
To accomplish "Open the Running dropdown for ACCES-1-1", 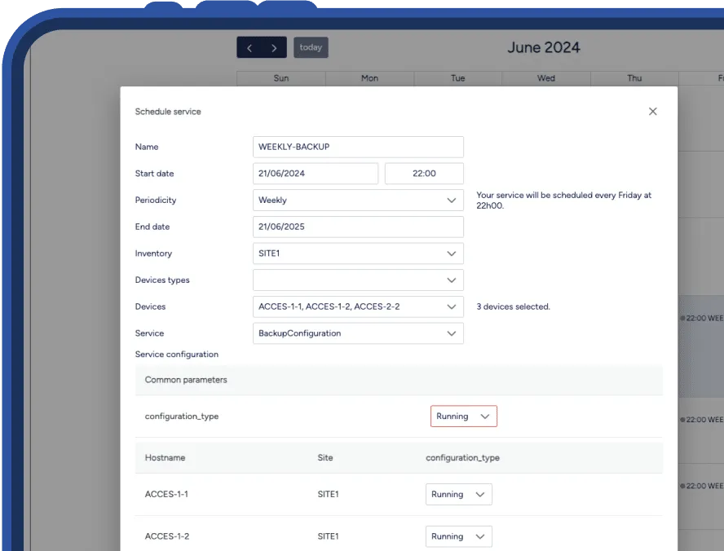I will 458,494.
